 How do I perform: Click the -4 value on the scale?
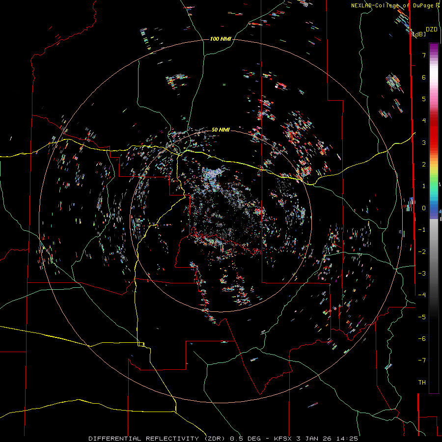click(x=422, y=295)
